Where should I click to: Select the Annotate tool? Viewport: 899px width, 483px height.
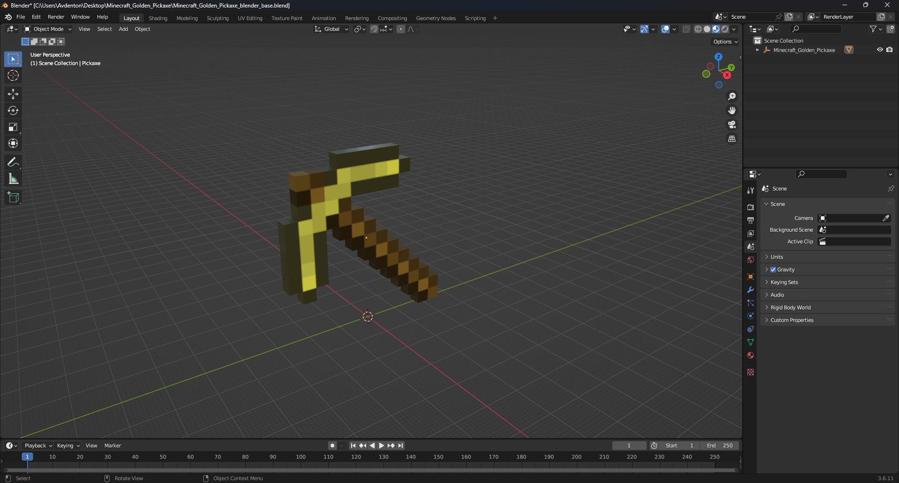[13, 162]
